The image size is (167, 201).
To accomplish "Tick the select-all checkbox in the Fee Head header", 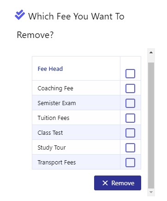I will click(130, 74).
